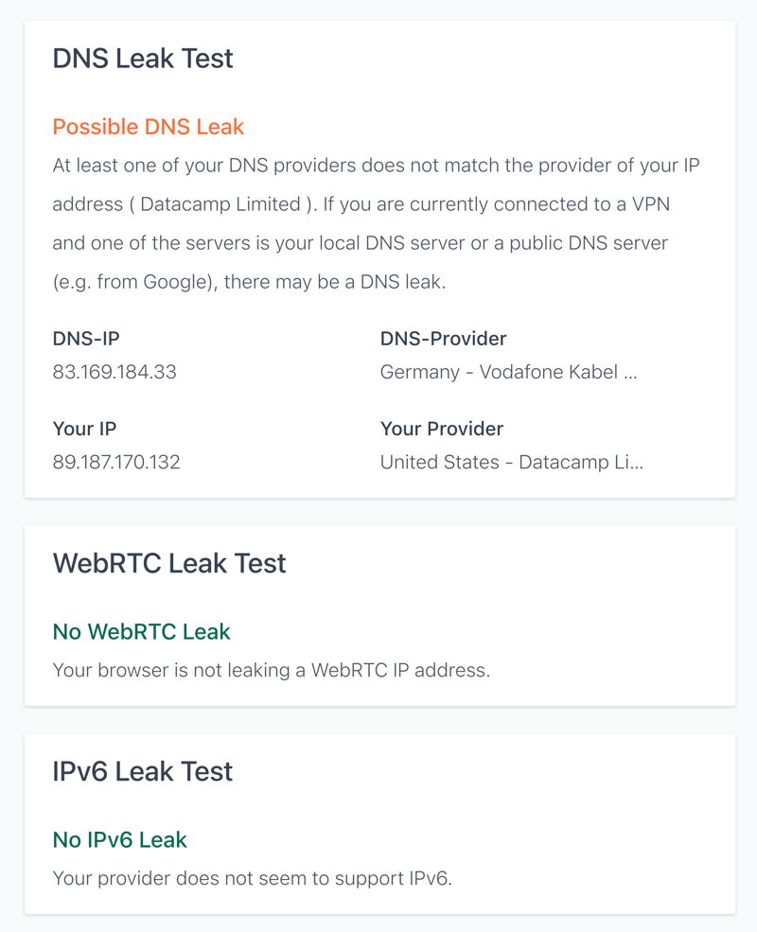Click the browser not leaking WebRTC message
The height and width of the screenshot is (932, 757).
point(272,671)
